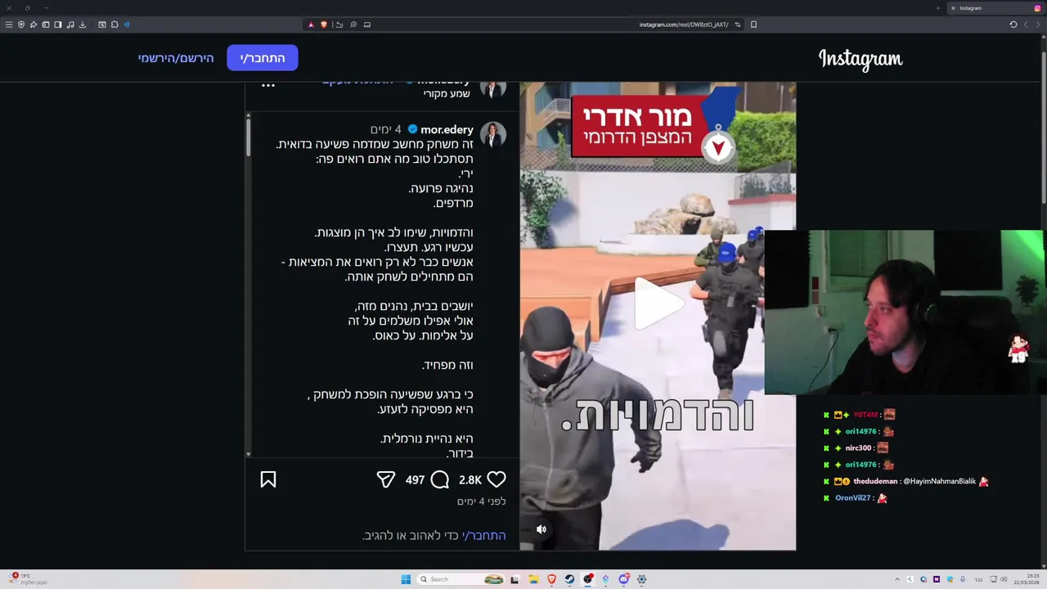The height and width of the screenshot is (589, 1047).
Task: Open comments via the speech bubble icon
Action: click(x=440, y=479)
